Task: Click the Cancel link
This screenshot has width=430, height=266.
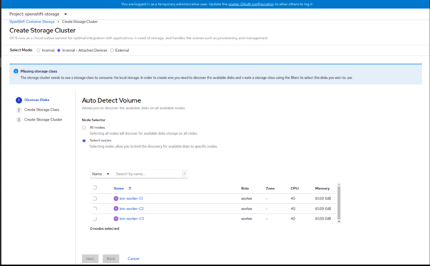Action: (x=134, y=259)
